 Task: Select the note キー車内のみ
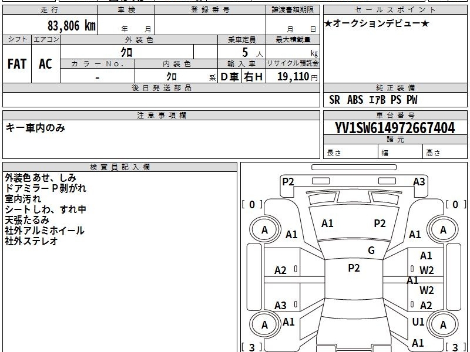tap(35, 128)
